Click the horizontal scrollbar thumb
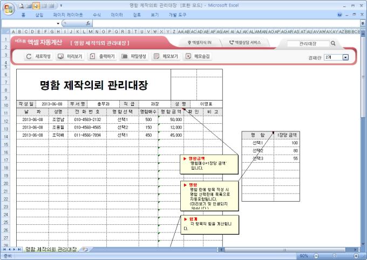 tap(284, 250)
